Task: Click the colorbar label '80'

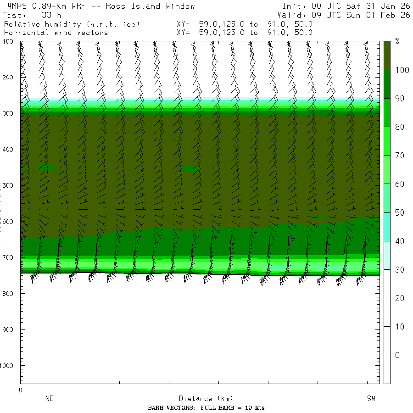Action: (400, 127)
